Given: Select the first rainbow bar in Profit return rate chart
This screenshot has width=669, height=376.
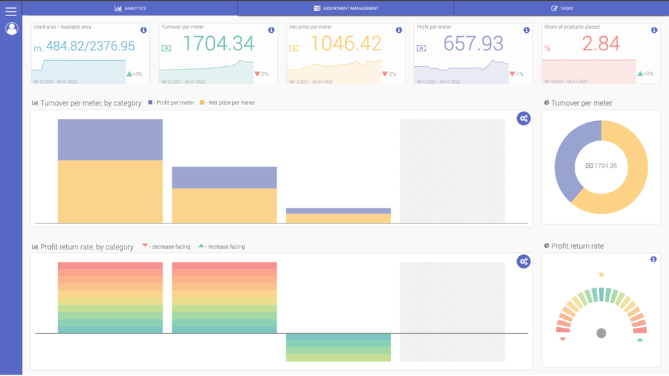Looking at the screenshot, I should tap(110, 298).
